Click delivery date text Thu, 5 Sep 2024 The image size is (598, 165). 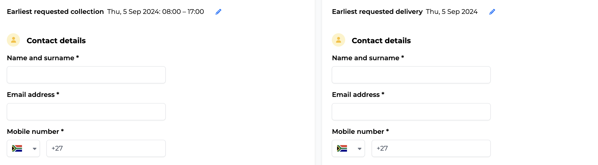click(452, 12)
